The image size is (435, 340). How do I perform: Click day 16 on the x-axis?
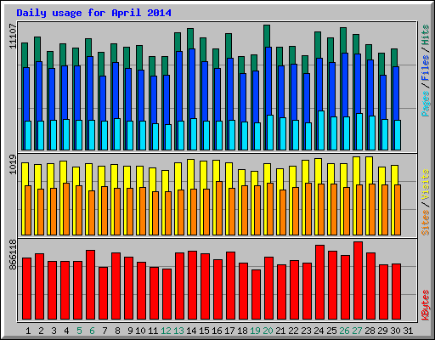pos(217,331)
